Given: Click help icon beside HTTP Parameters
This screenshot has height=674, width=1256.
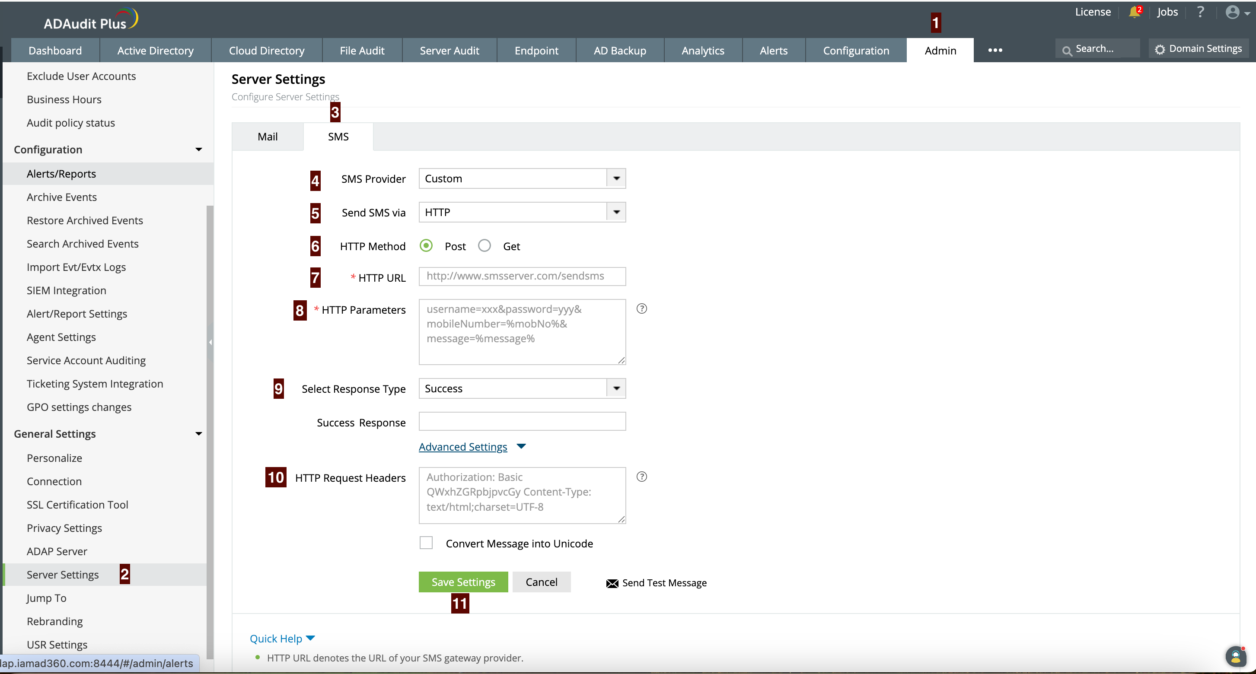Looking at the screenshot, I should click(642, 308).
